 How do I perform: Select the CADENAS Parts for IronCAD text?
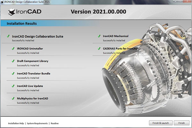(x=120, y=49)
